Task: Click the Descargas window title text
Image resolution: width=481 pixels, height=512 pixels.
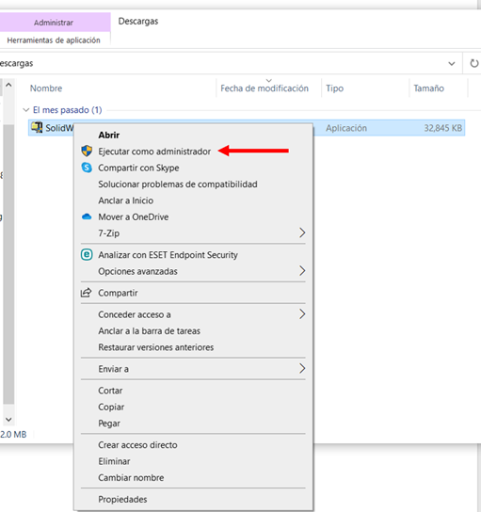Action: pos(138,22)
